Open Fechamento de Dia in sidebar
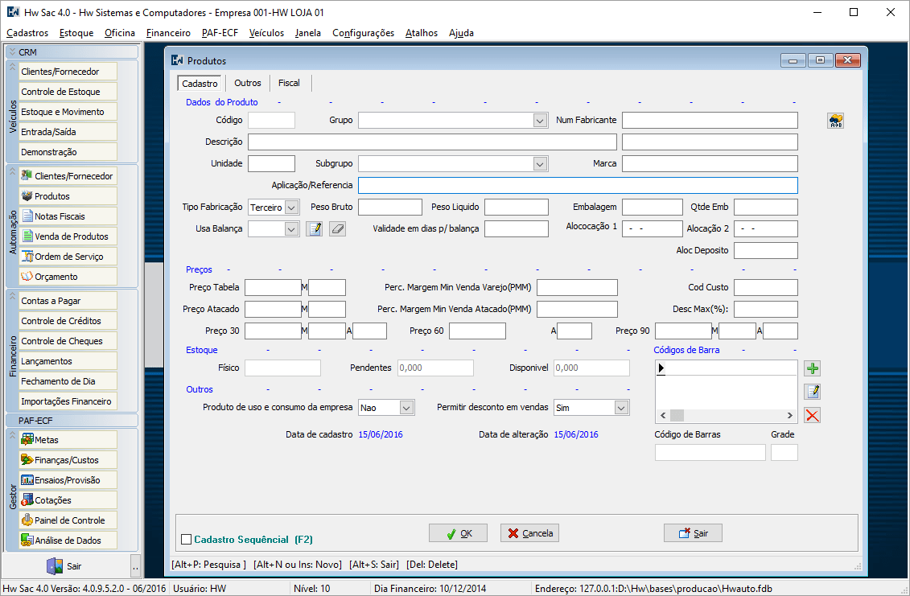Viewport: 910px width, 596px height. coord(68,381)
